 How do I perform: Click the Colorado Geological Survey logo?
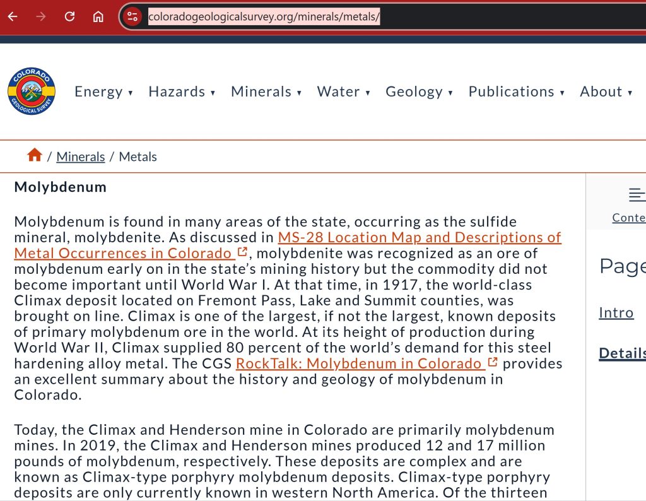click(32, 92)
